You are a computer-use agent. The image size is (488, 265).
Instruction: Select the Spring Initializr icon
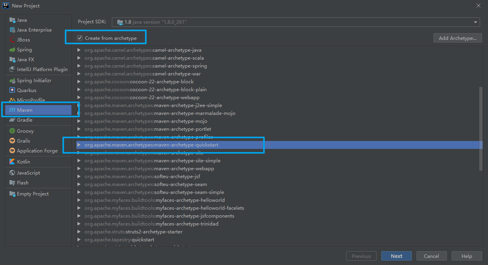[x=12, y=81]
